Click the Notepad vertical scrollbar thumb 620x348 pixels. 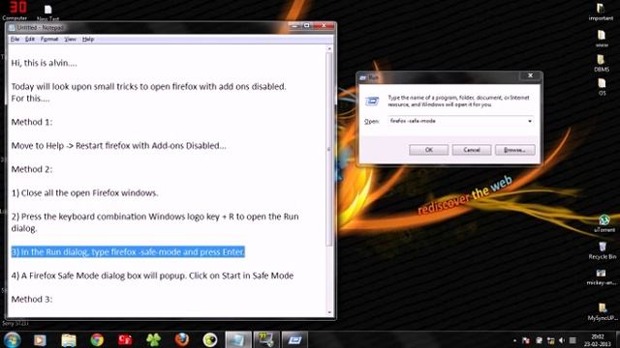coord(329,149)
